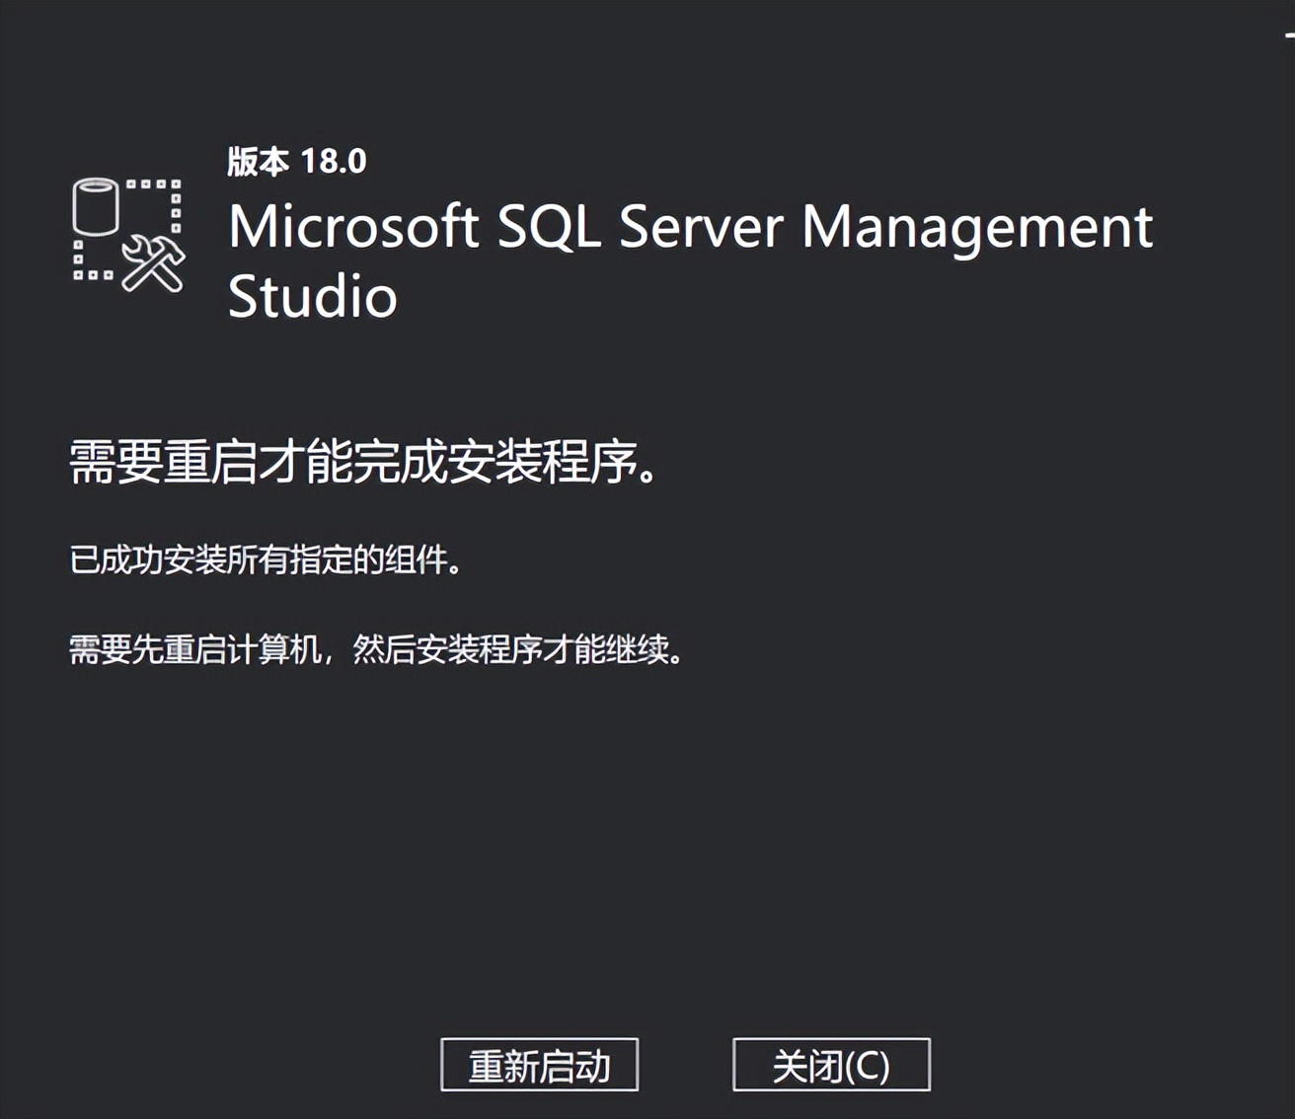The image size is (1295, 1119).
Task: Click inside the 重新启动 button border
Action: click(x=541, y=1065)
